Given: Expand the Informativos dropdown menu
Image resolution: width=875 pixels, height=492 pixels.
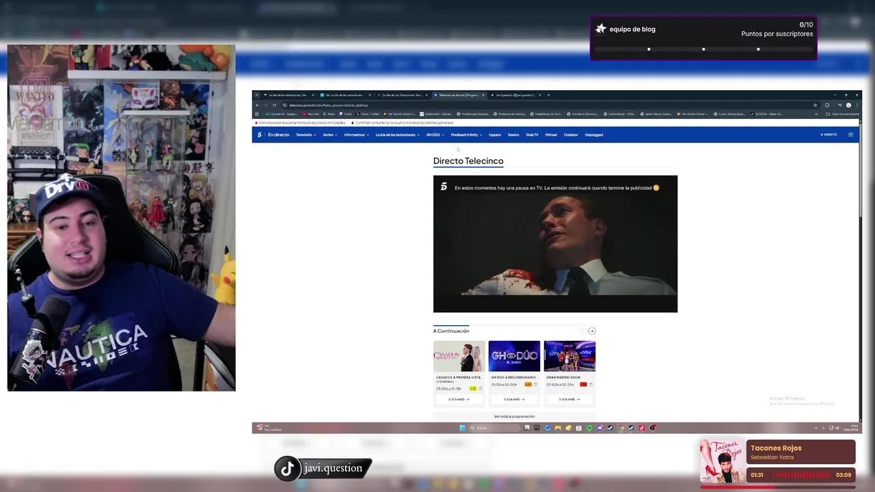Looking at the screenshot, I should (x=356, y=135).
